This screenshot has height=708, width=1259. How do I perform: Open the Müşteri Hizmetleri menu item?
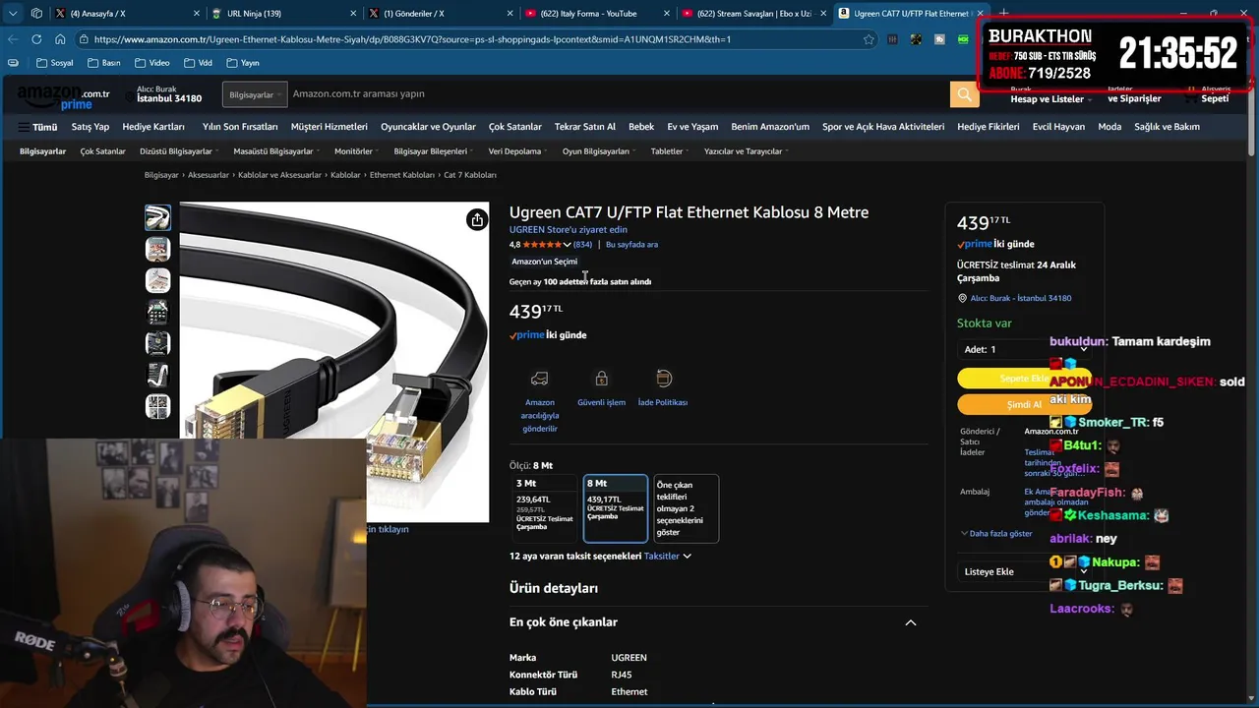pos(329,127)
